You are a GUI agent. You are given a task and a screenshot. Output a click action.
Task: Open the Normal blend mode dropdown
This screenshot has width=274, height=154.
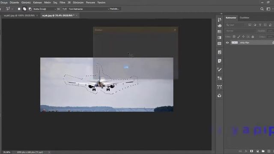click(241, 31)
